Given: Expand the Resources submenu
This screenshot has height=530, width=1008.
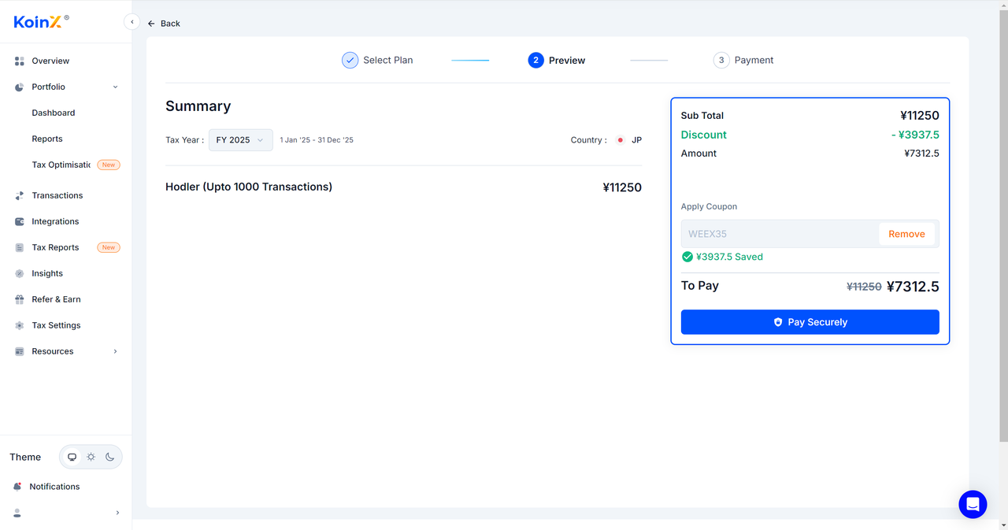Looking at the screenshot, I should click(115, 351).
